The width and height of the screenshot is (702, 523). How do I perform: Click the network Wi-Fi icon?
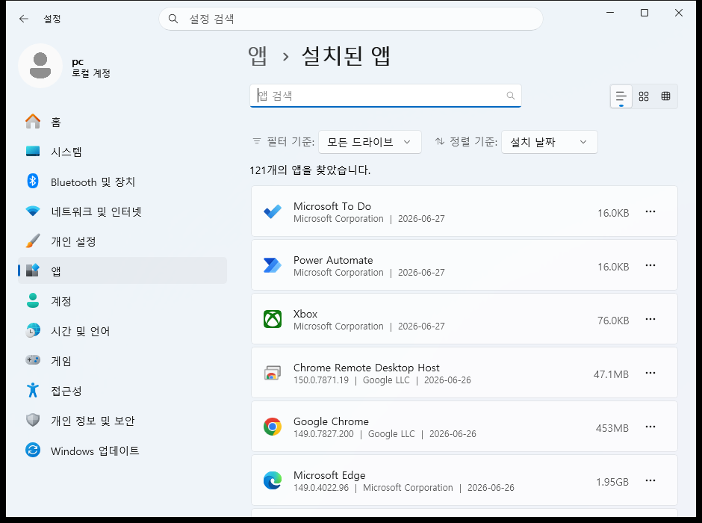point(33,211)
